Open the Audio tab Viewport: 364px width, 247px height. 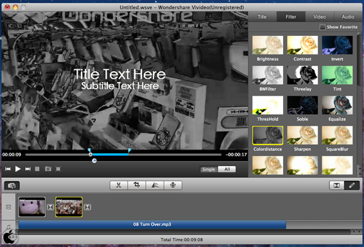tap(348, 17)
